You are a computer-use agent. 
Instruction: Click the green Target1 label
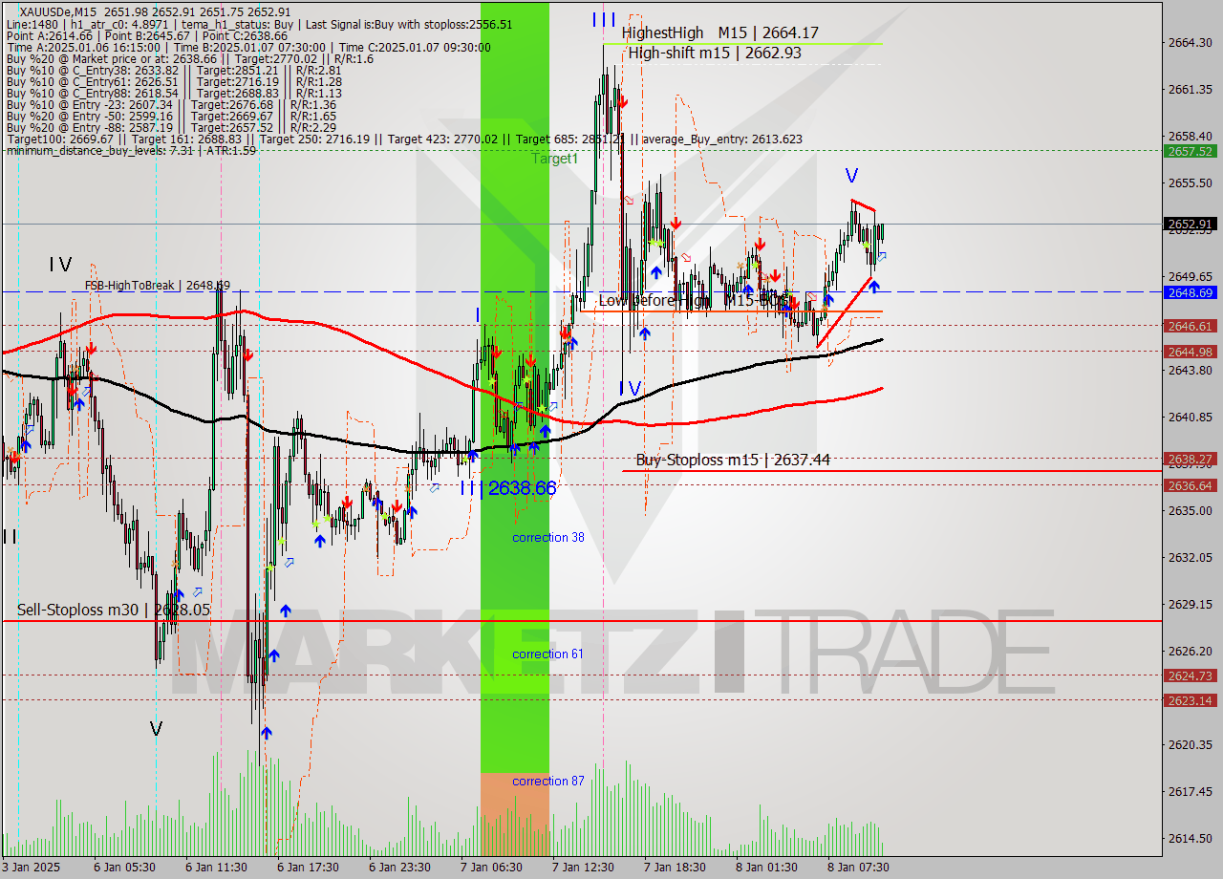555,159
